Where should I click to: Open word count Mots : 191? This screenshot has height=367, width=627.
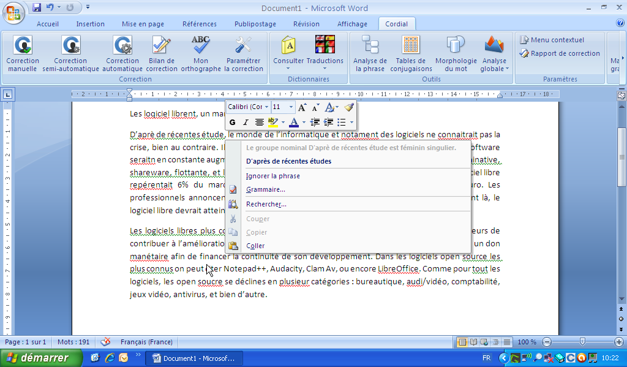tap(73, 342)
